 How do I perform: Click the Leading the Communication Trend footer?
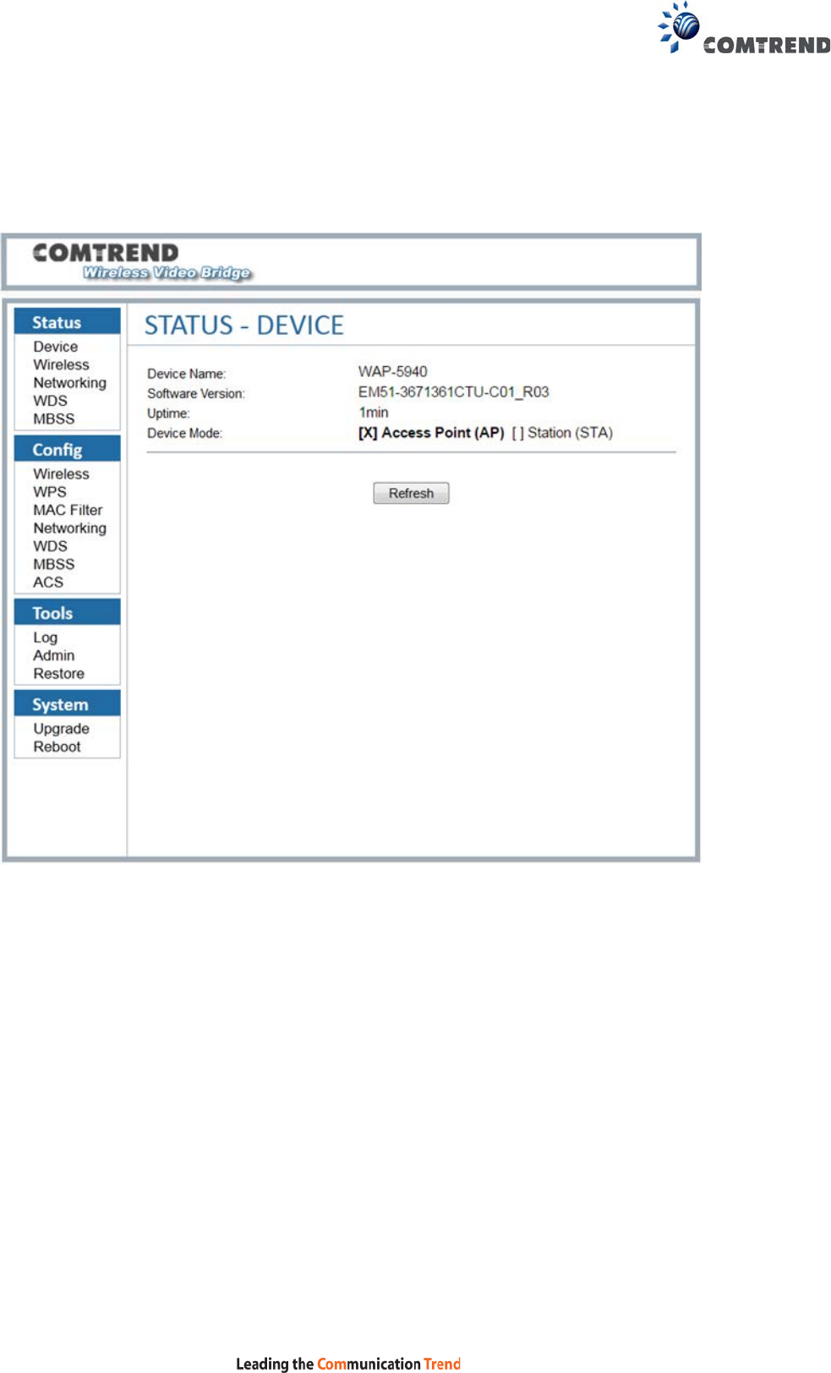coord(348,1363)
